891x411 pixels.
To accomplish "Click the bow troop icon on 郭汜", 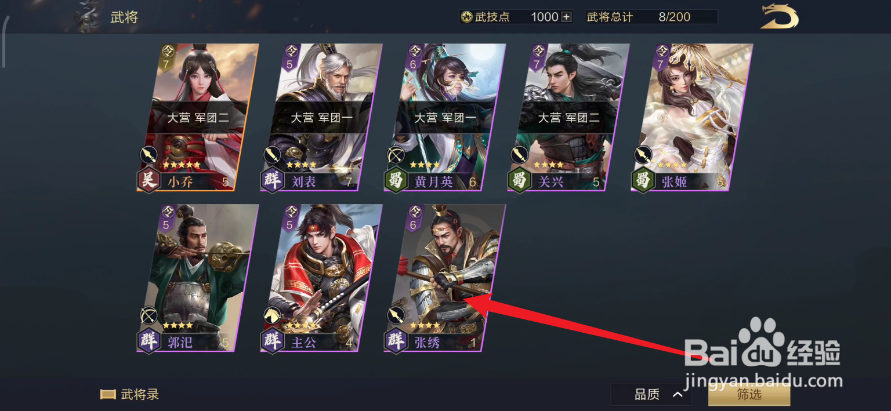I will point(149,315).
